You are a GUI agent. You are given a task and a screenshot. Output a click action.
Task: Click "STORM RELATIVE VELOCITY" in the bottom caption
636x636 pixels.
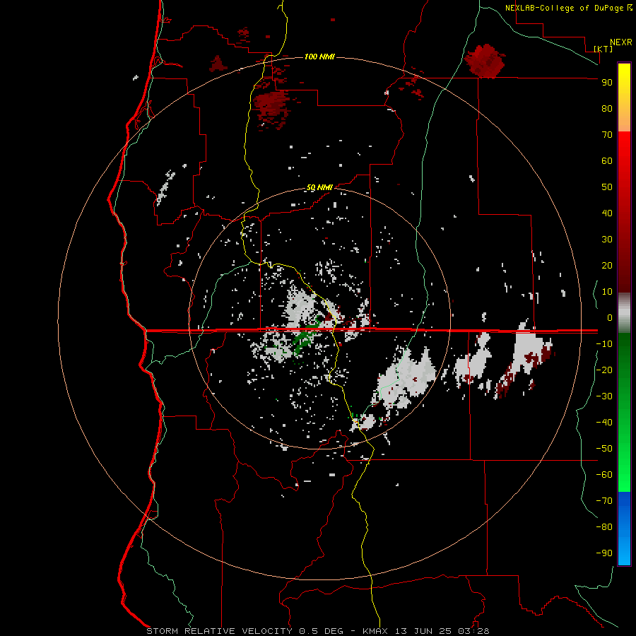219,631
